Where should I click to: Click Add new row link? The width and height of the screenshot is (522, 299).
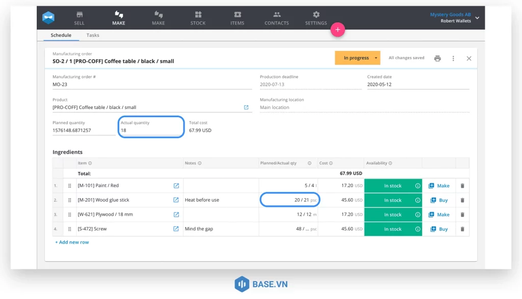[72, 242]
